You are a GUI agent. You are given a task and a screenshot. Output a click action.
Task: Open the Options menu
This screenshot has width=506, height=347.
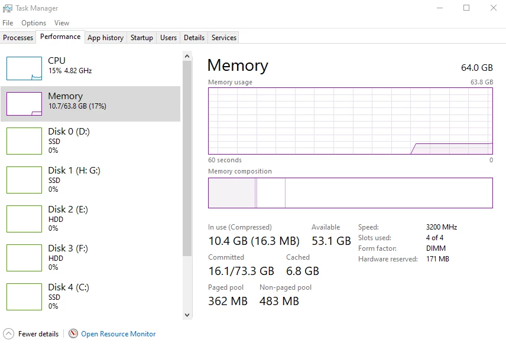[x=34, y=23]
